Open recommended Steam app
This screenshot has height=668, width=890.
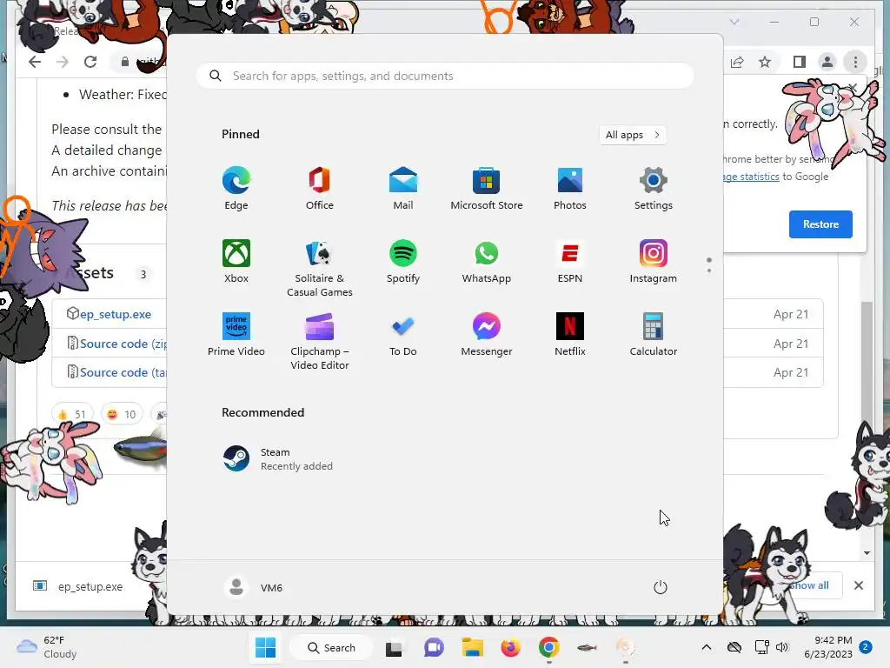point(278,459)
